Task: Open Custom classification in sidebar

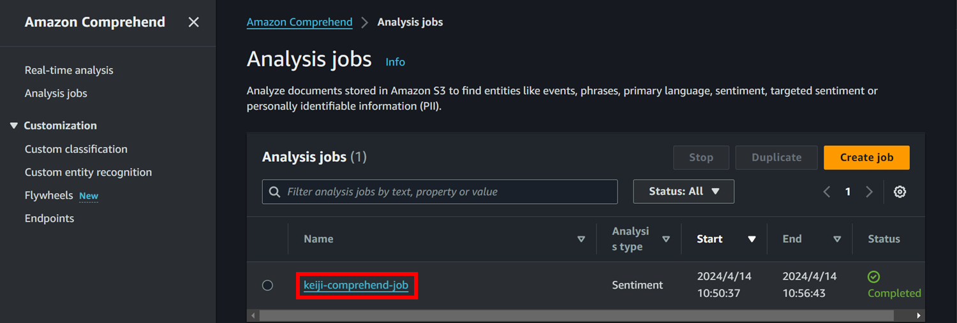Action: (x=76, y=149)
